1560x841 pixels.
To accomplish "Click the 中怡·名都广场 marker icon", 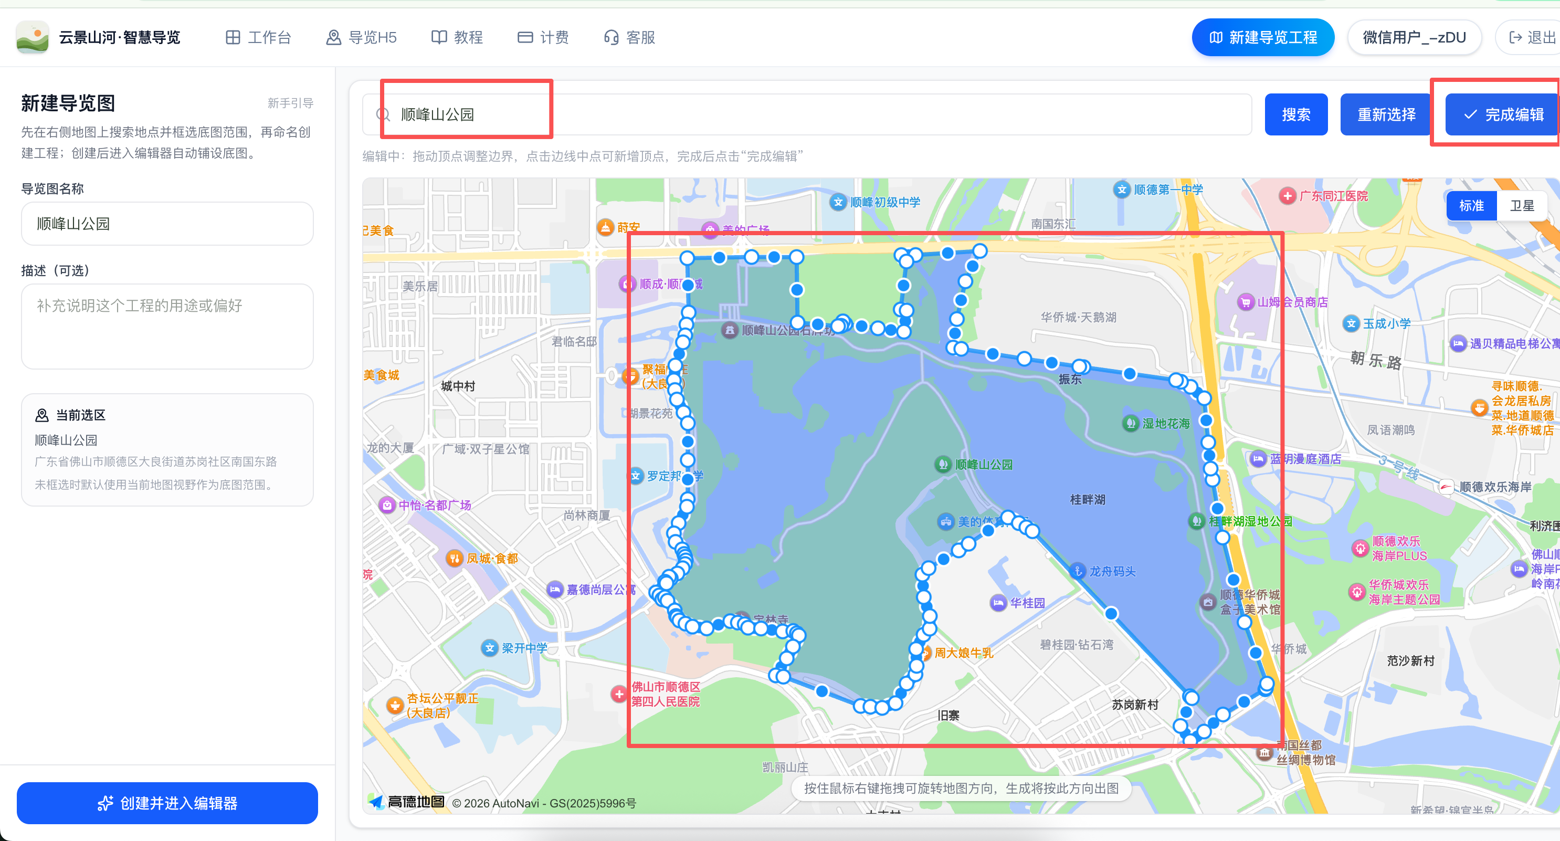I will pyautogui.click(x=386, y=505).
